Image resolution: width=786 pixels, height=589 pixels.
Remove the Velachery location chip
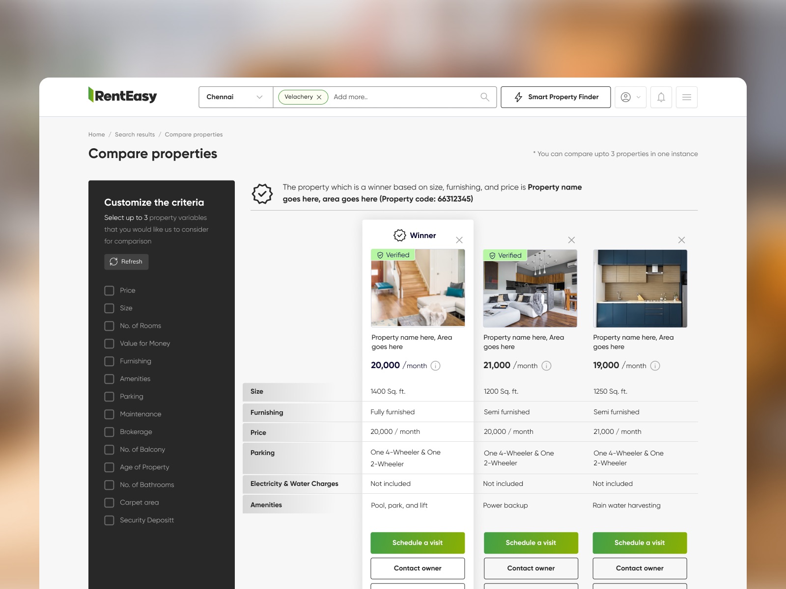(x=319, y=97)
